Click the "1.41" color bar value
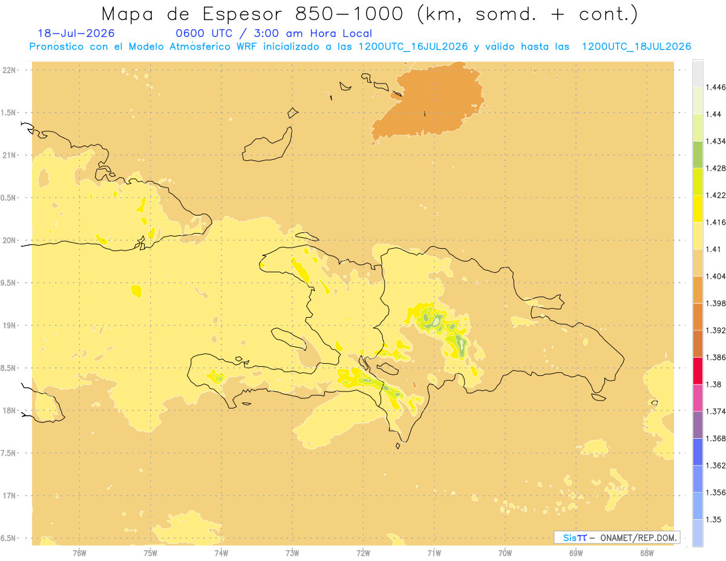This screenshot has width=726, height=561. coord(713,249)
